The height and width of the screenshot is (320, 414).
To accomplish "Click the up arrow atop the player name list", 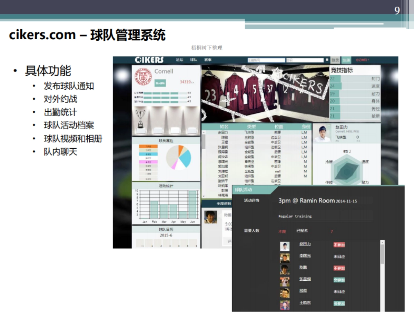I will [x=204, y=132].
